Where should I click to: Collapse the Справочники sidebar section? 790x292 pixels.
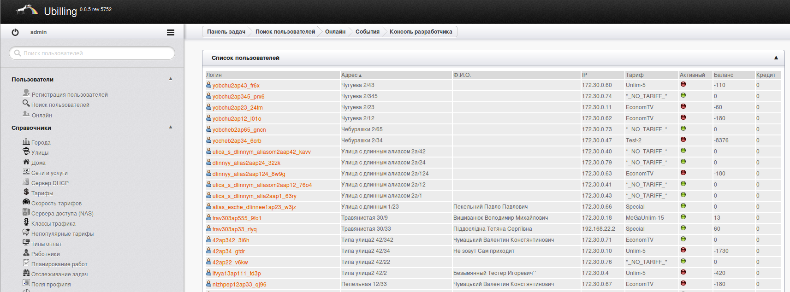tap(171, 127)
